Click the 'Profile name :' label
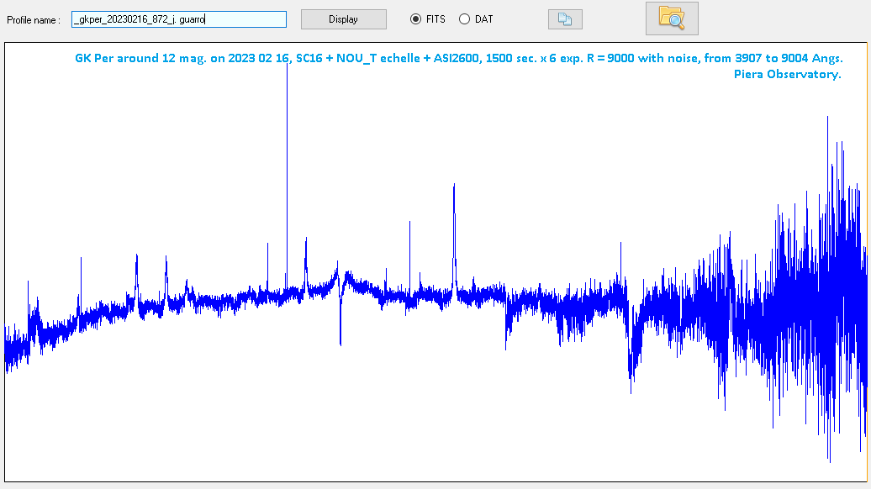The width and height of the screenshot is (871, 489). pyautogui.click(x=34, y=19)
